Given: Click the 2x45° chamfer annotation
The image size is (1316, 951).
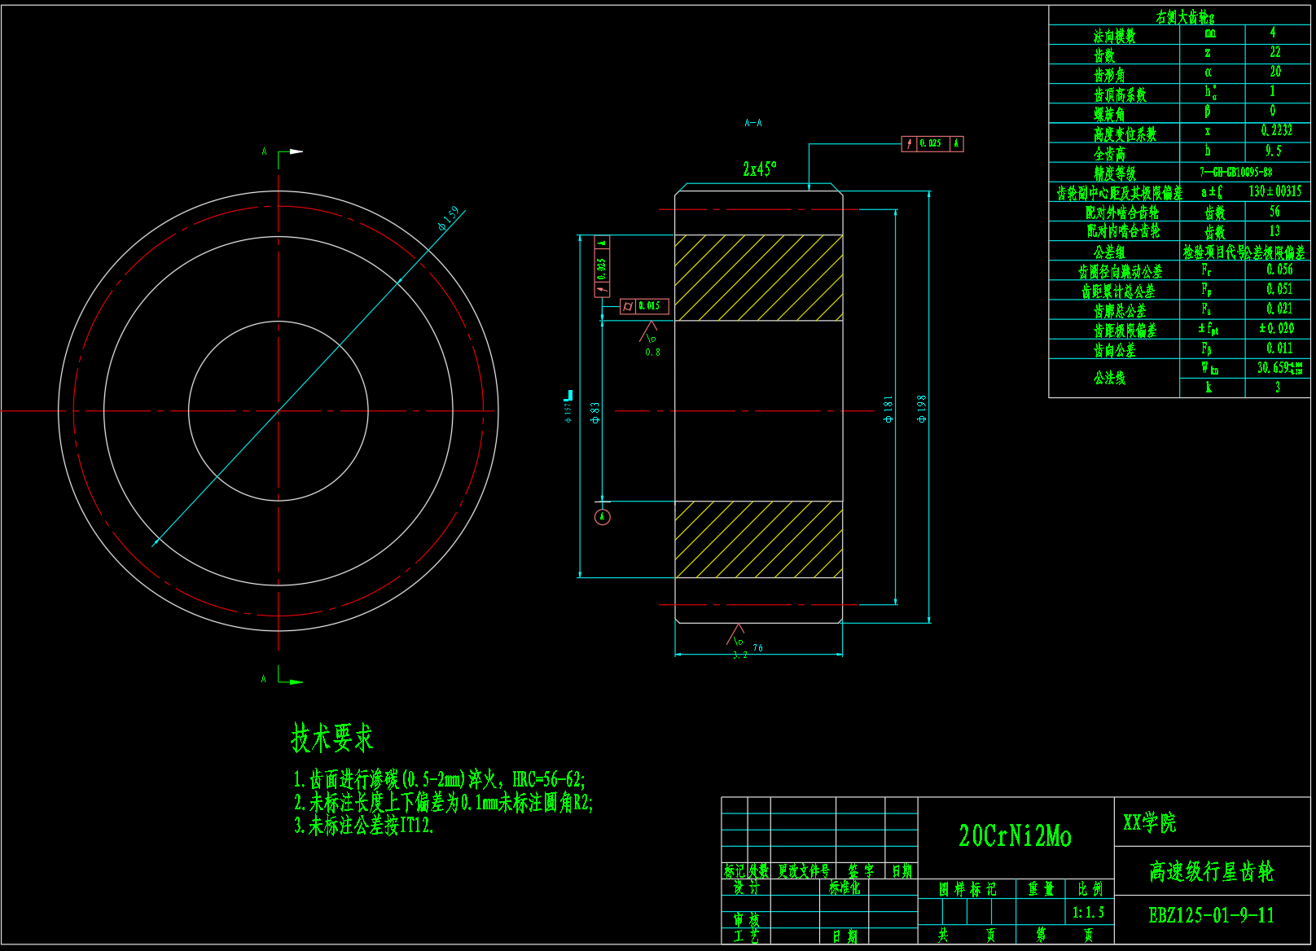Looking at the screenshot, I should tap(759, 169).
